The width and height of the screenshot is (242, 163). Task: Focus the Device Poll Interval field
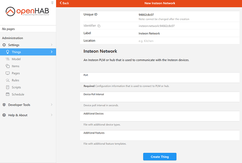pos(160,97)
